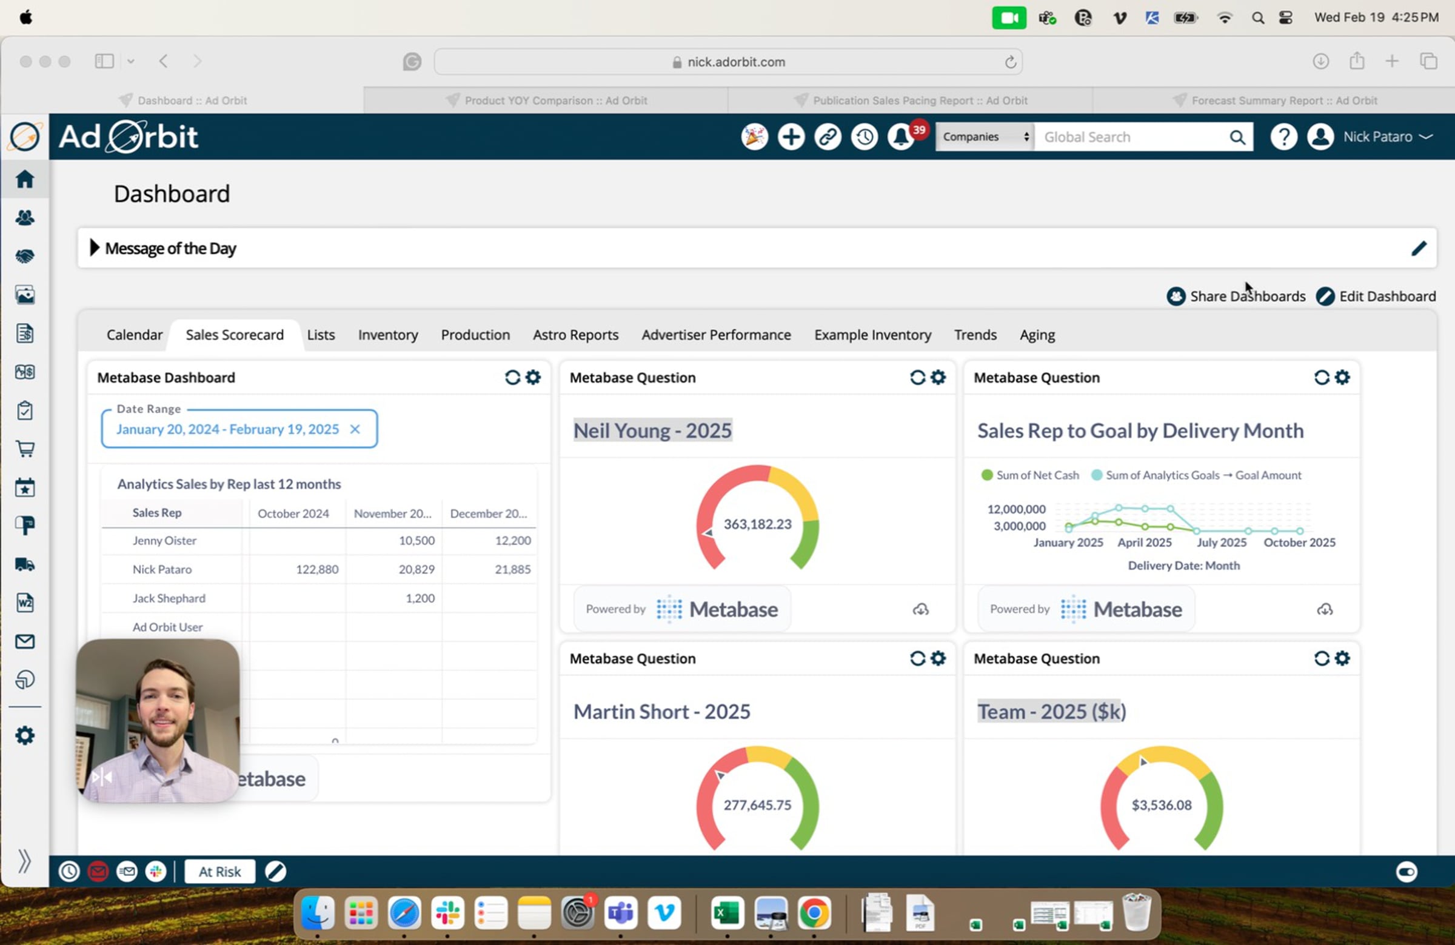This screenshot has height=945, width=1455.
Task: Switch to the Lists tab
Action: point(321,335)
